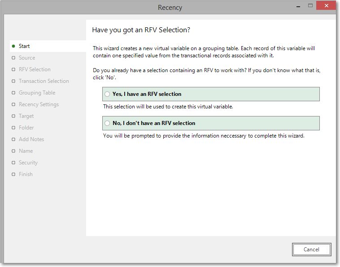Open the Security step

(x=28, y=163)
